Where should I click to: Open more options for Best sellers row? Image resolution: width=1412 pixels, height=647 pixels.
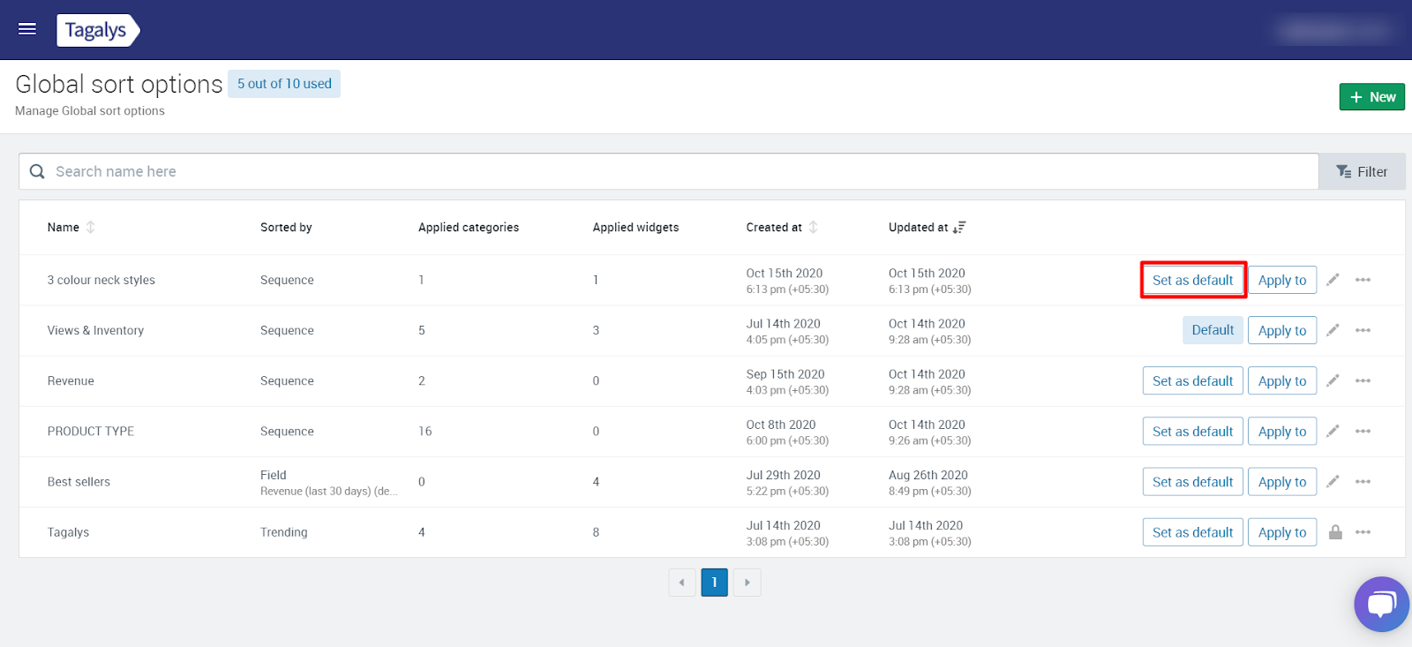pos(1363,481)
